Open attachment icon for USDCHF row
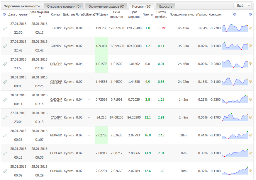Screen dimensions: 256x180 tap(5, 64)
